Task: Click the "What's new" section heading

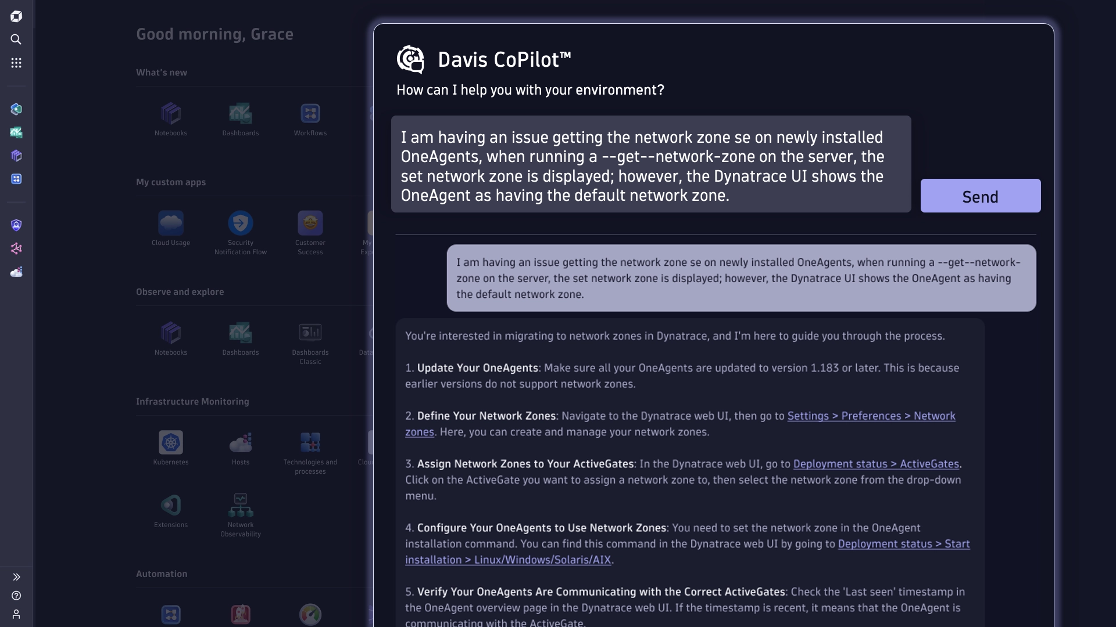Action: point(162,73)
